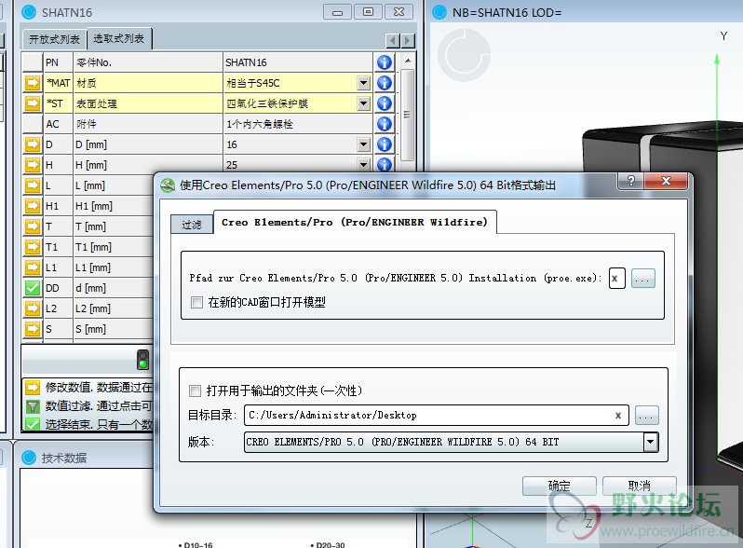Open the H value 25 dropdown
743x548 pixels.
click(363, 165)
